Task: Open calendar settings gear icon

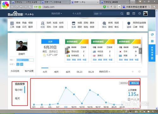Action: coord(139,71)
